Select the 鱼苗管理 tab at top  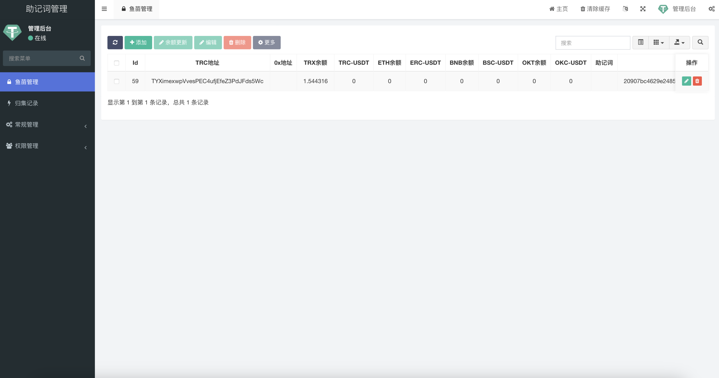click(137, 9)
